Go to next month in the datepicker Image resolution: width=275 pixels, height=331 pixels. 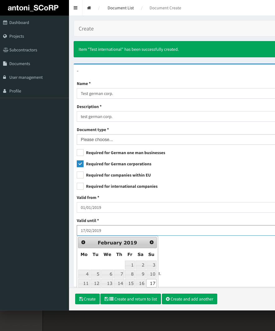[152, 242]
